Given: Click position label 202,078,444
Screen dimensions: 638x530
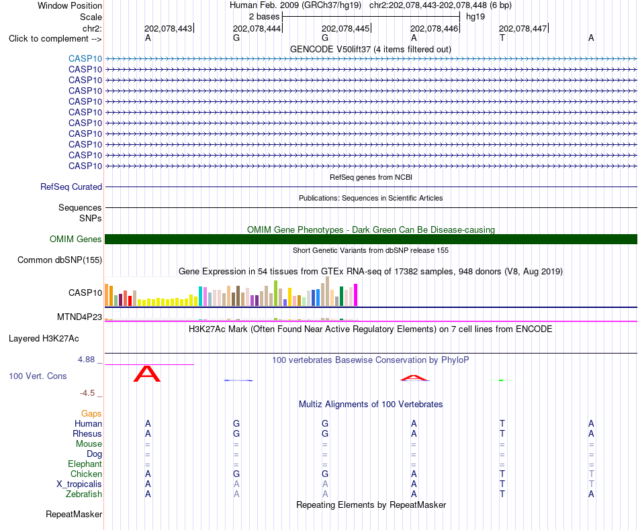Looking at the screenshot, I should (257, 28).
